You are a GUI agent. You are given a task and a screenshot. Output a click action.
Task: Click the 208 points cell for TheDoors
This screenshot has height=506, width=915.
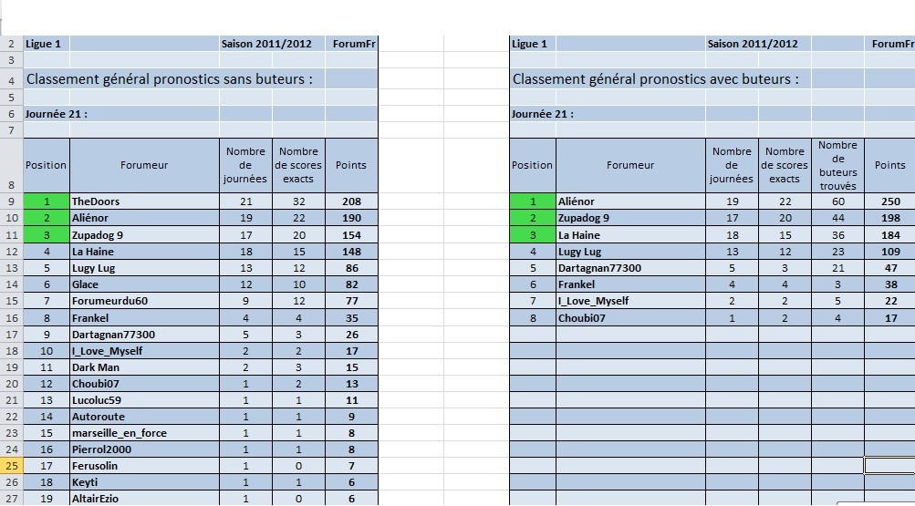coord(350,201)
